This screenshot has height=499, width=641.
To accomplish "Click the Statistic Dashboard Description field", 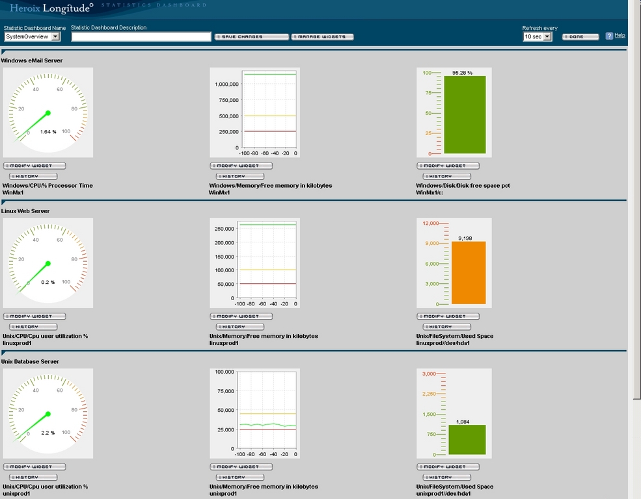I will click(141, 37).
